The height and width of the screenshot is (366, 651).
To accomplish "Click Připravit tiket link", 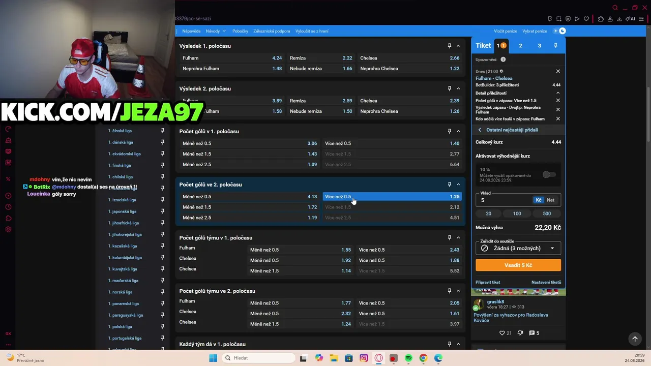I will point(488,282).
